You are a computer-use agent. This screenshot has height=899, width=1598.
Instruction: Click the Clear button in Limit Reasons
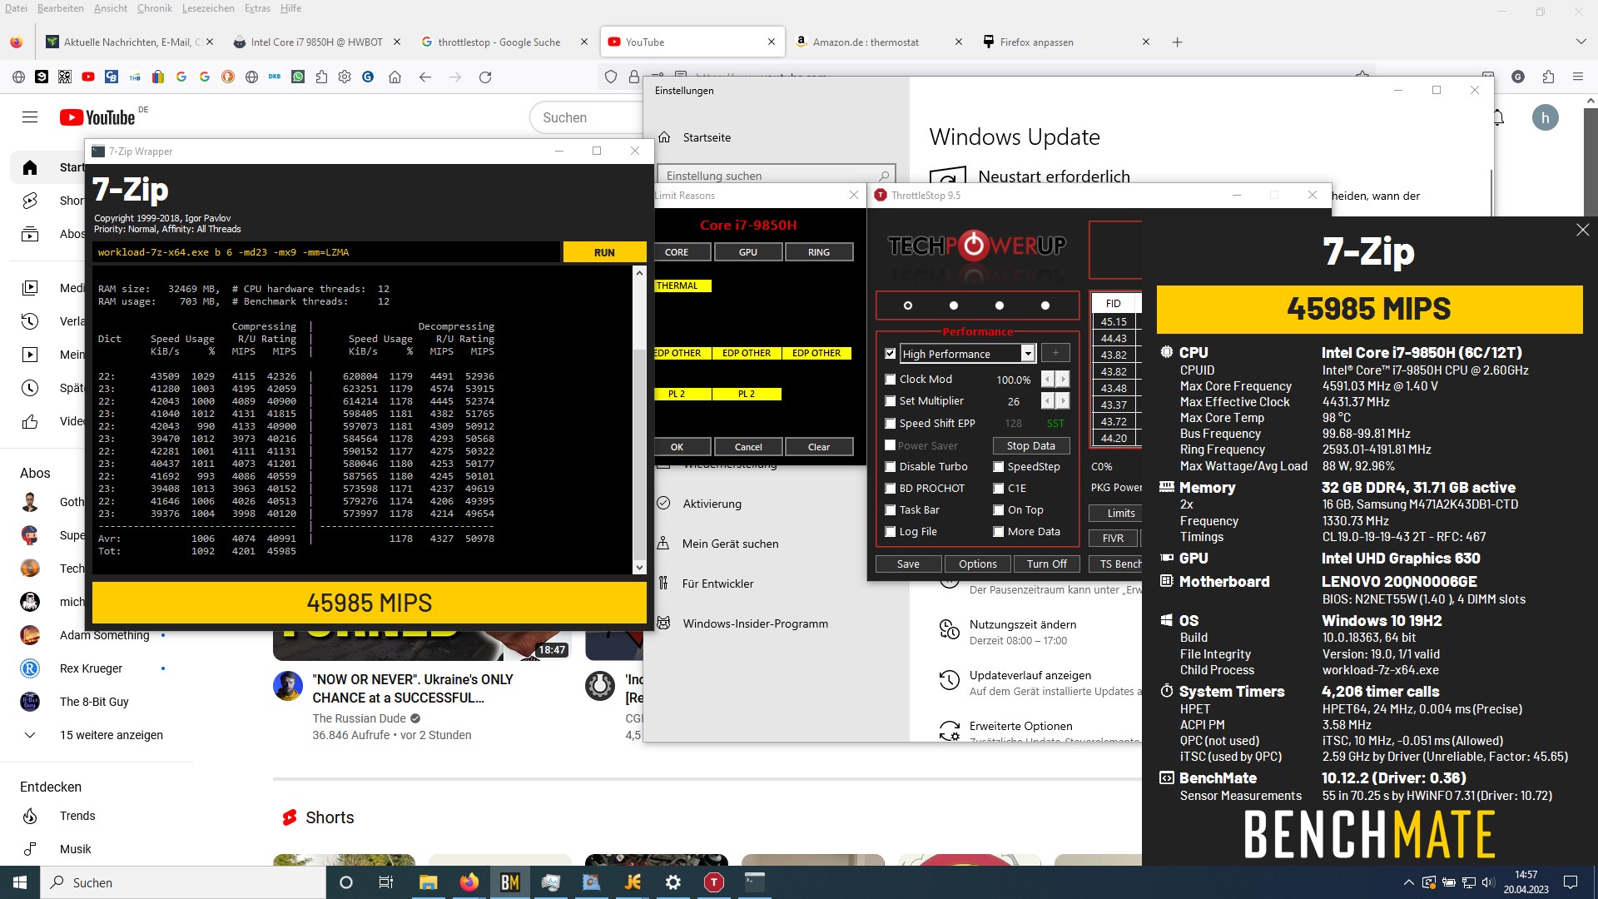(818, 447)
